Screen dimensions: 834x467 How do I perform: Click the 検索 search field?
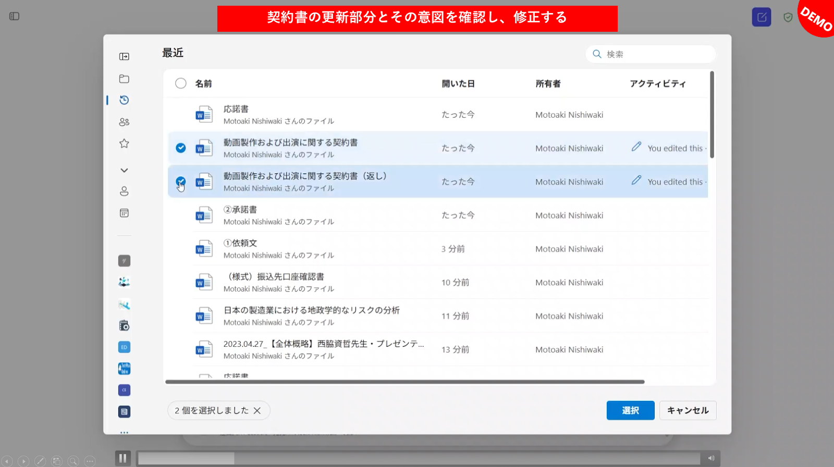click(657, 54)
